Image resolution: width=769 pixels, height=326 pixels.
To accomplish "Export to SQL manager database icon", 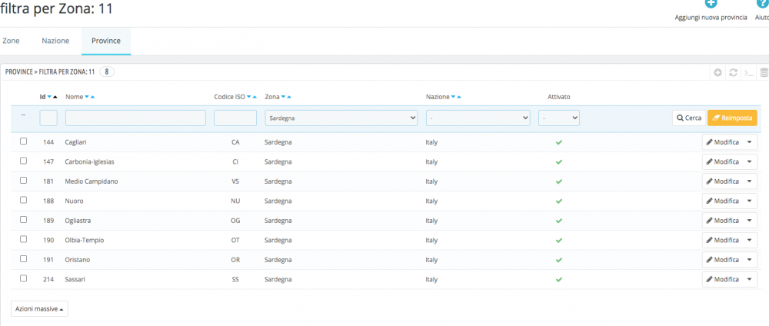I will pyautogui.click(x=764, y=72).
